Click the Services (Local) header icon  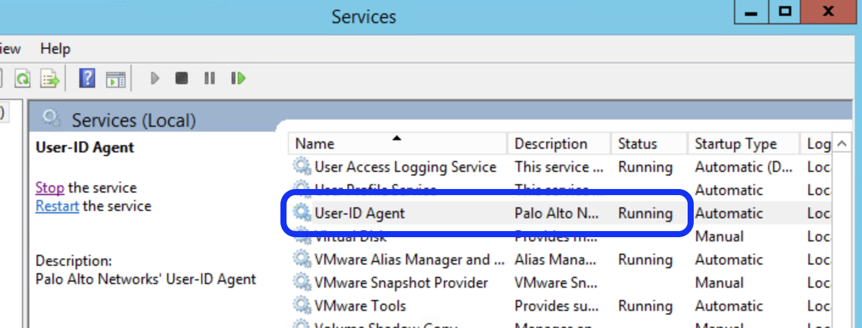[x=51, y=118]
